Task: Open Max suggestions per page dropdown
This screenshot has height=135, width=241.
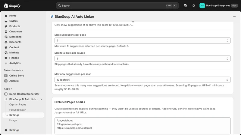Action: point(142,40)
